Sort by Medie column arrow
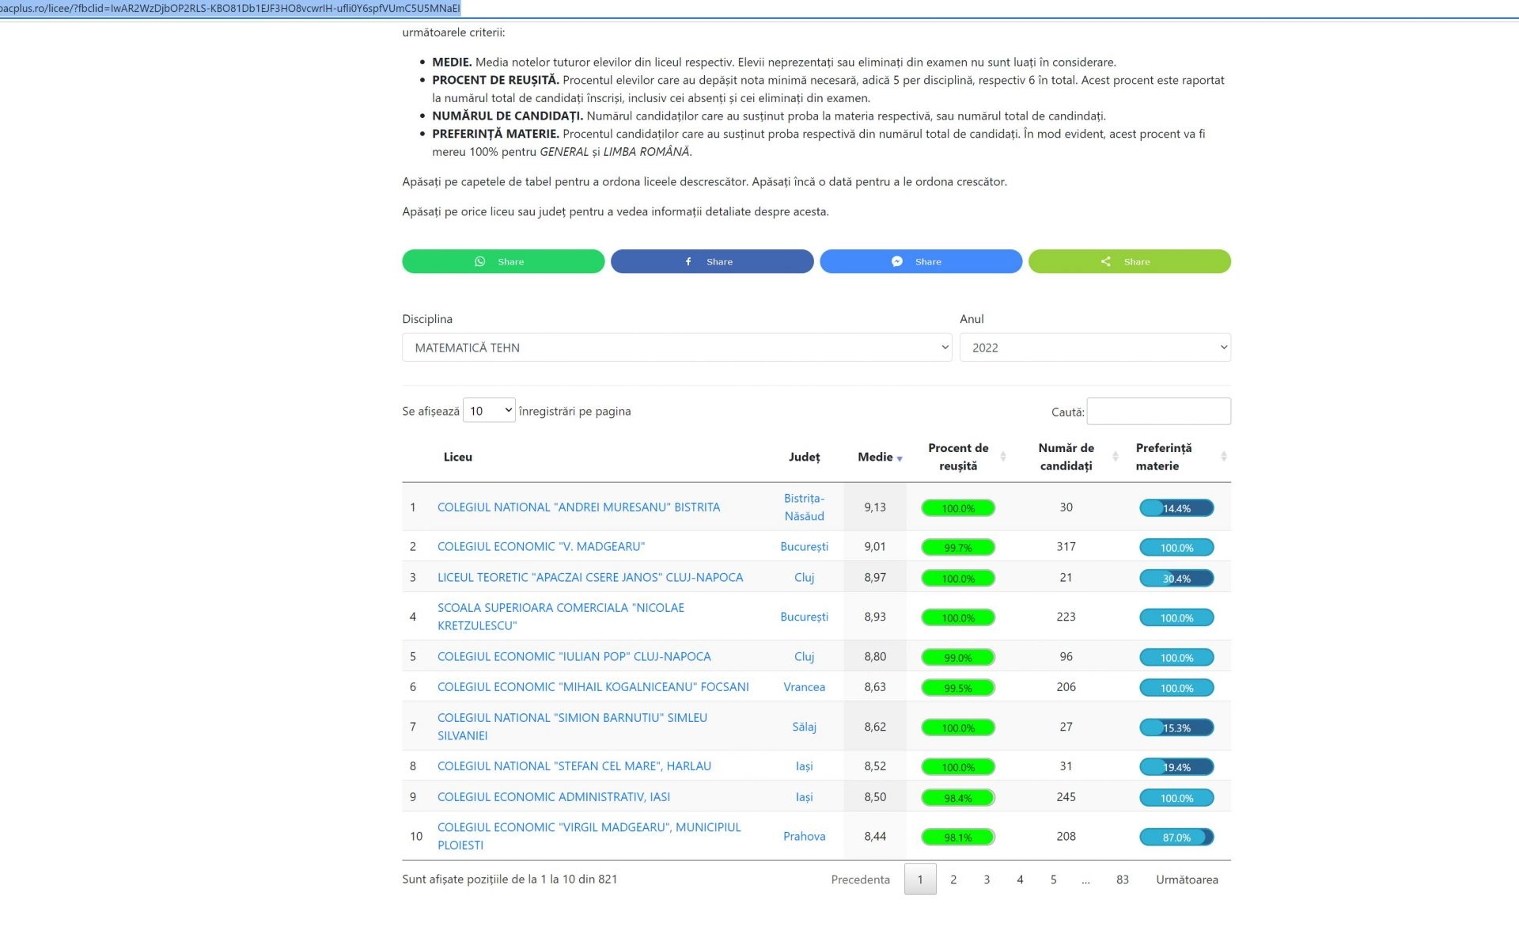1519x927 pixels. click(x=899, y=458)
